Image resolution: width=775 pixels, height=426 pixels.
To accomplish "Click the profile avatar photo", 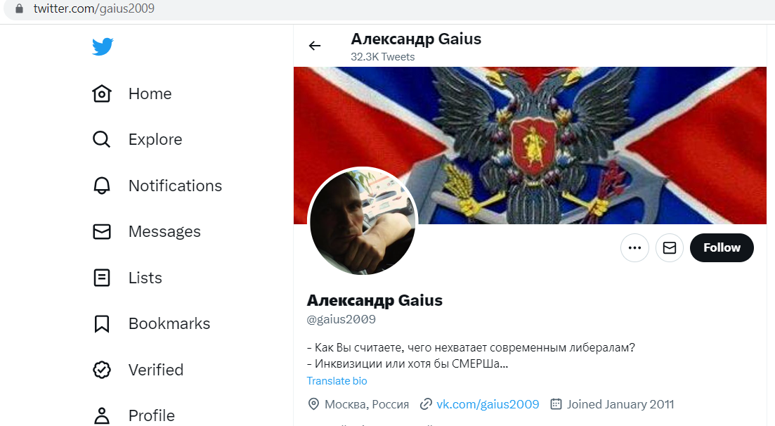I will click(363, 221).
